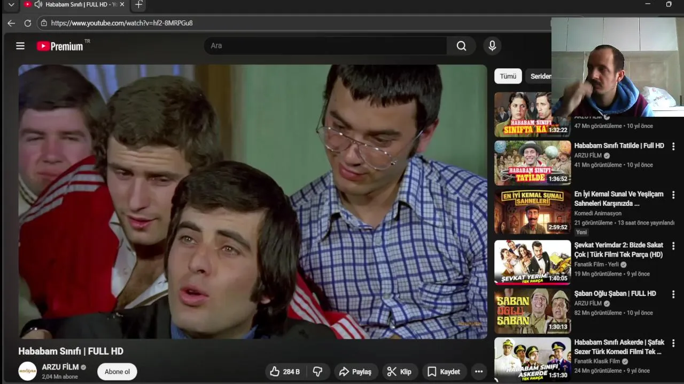Open the Şevkat Yerimdar 2 thumbnail
This screenshot has width=684, height=384.
(x=532, y=262)
